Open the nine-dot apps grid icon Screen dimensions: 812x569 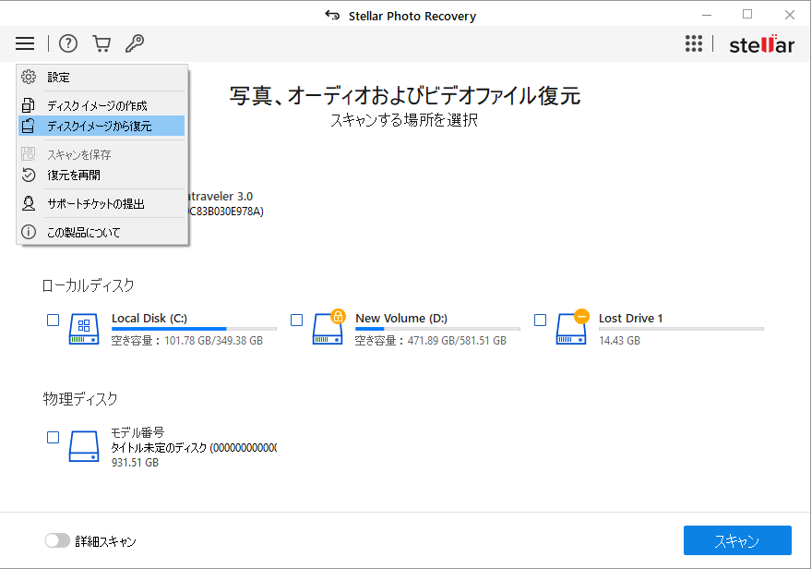[693, 43]
